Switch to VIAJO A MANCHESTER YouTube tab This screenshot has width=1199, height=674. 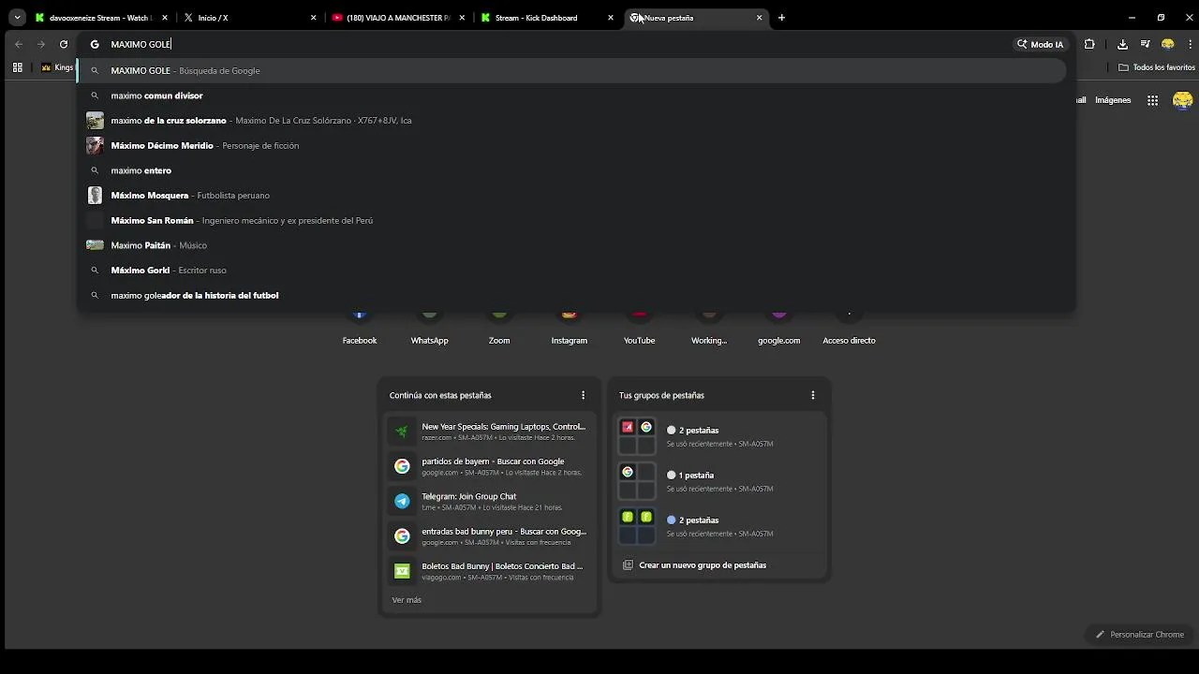tap(397, 17)
